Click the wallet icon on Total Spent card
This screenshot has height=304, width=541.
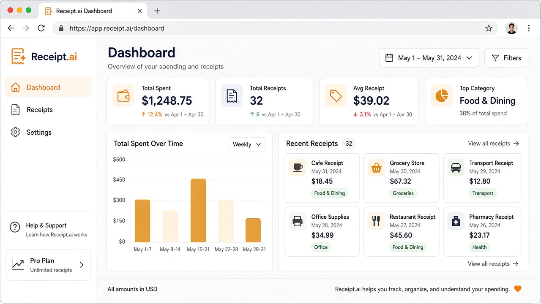click(123, 96)
